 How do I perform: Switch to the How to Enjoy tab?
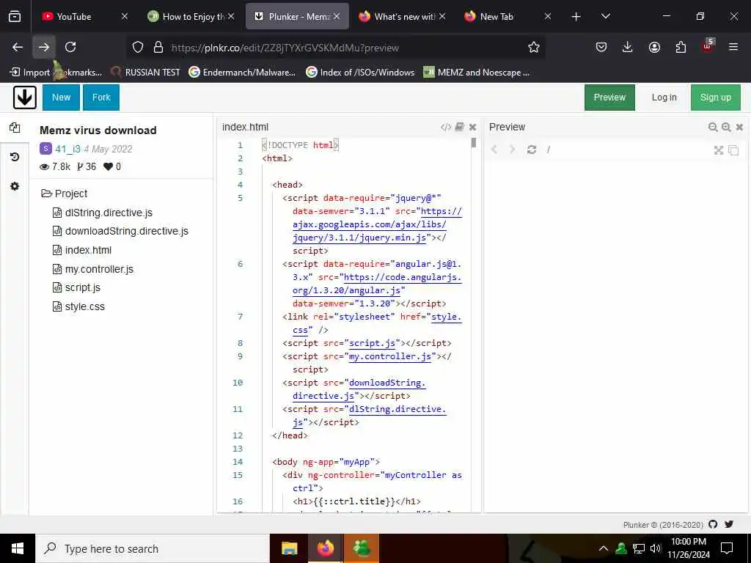point(191,16)
